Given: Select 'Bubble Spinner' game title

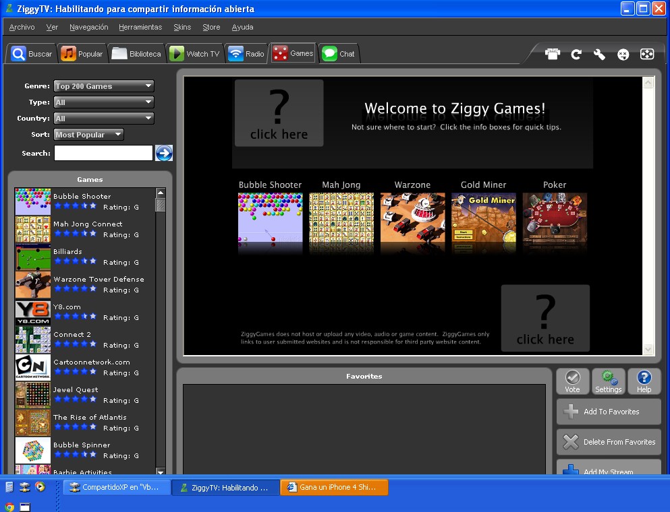Looking at the screenshot, I should pos(82,445).
